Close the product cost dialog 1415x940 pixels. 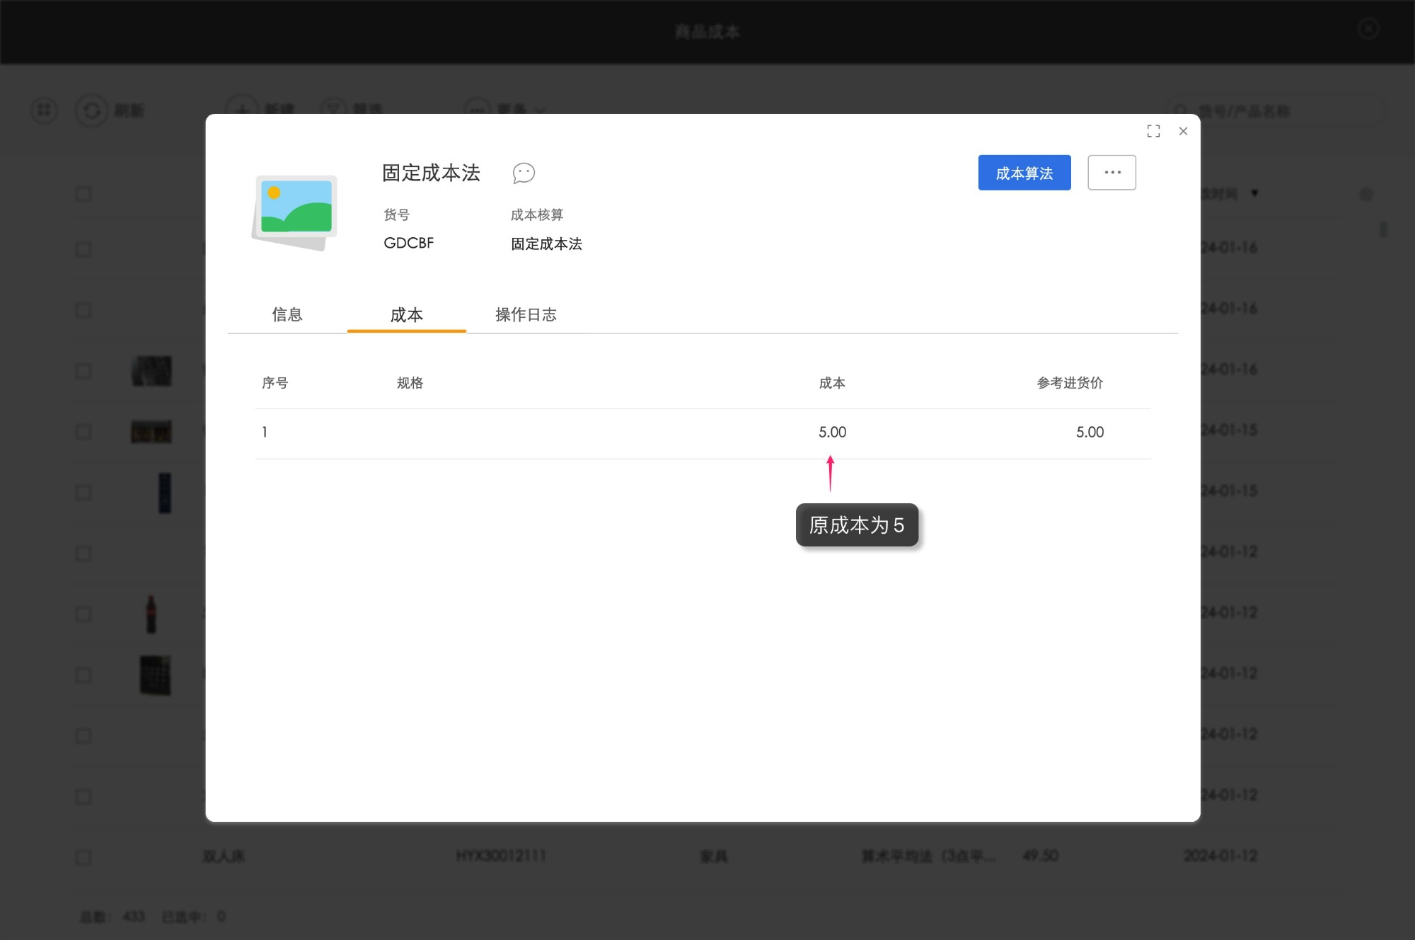tap(1183, 131)
